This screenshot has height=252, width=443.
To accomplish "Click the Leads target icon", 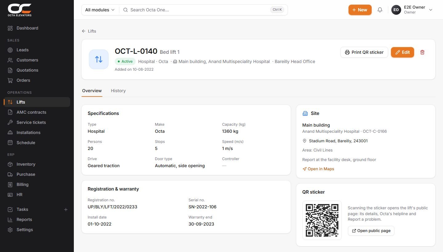I will [10, 50].
